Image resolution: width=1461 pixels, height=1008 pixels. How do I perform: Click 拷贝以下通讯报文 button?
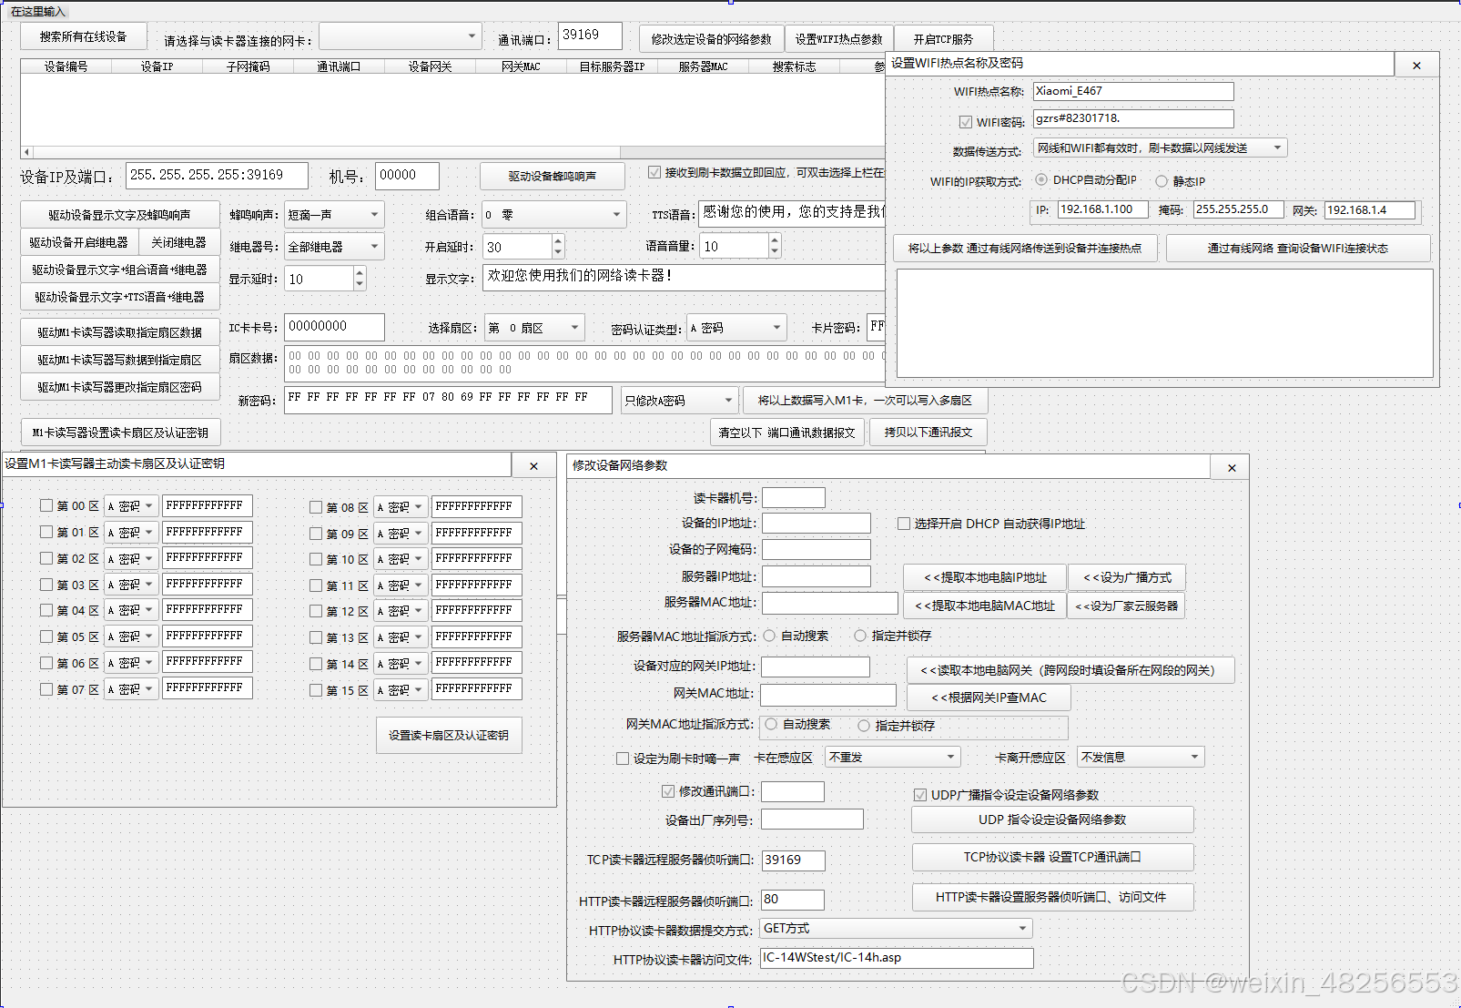[928, 433]
